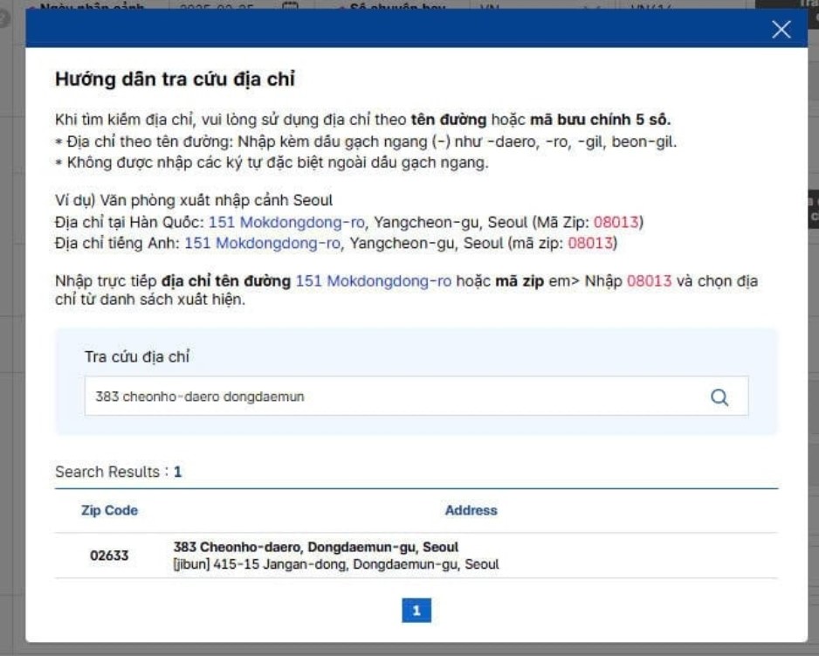Go to results page 1
The width and height of the screenshot is (819, 656).
[x=416, y=611]
